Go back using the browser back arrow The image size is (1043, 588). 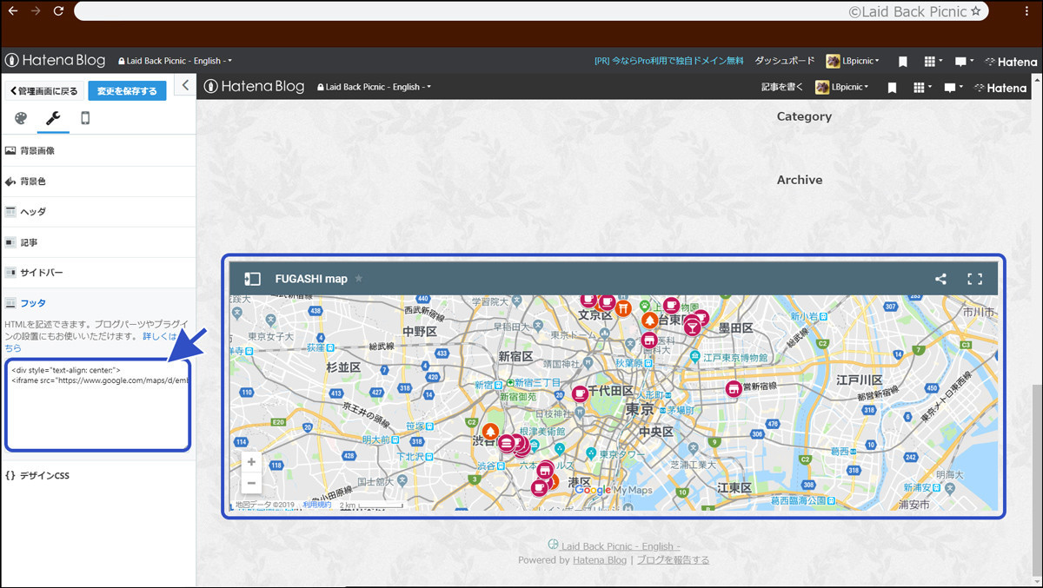click(13, 11)
